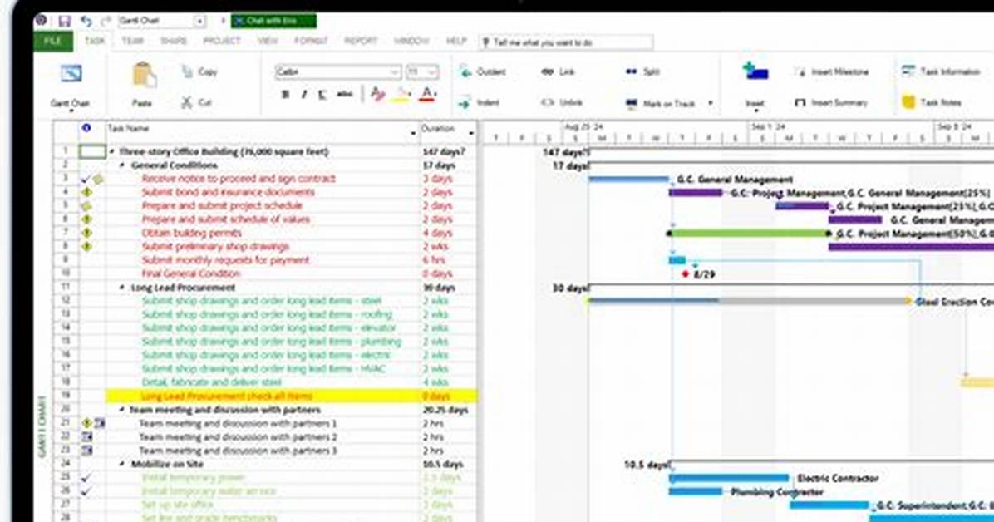Open the view selector dropdown in title bar

click(199, 21)
